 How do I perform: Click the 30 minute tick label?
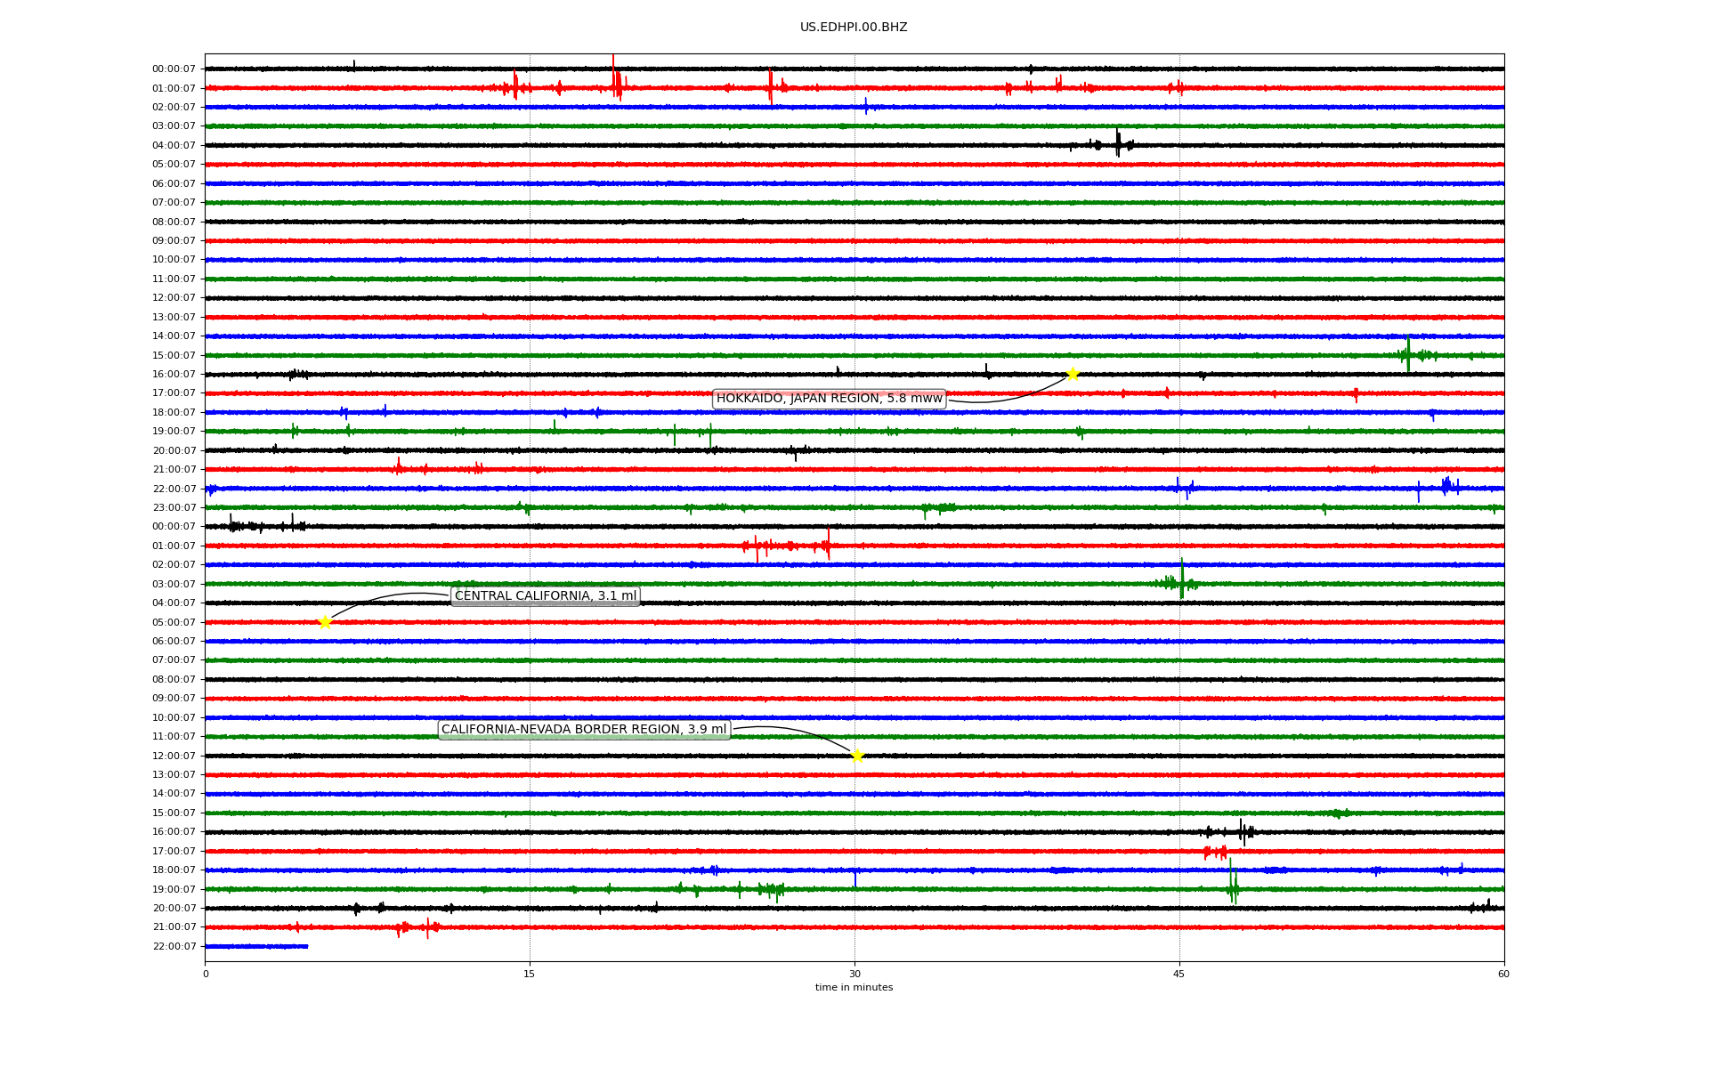tap(854, 974)
